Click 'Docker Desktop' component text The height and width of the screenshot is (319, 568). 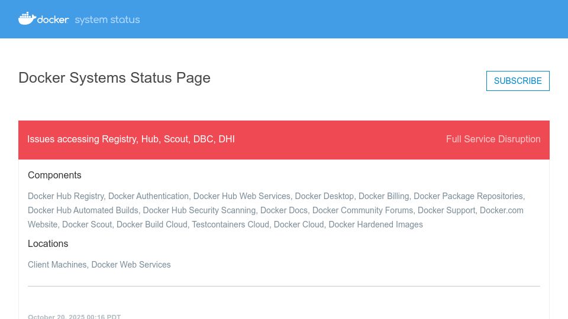point(324,196)
